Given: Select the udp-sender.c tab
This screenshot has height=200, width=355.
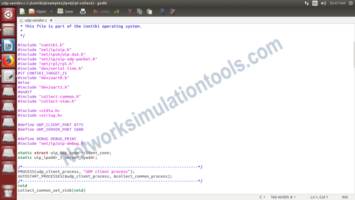Looking at the screenshot, I should (x=35, y=20).
